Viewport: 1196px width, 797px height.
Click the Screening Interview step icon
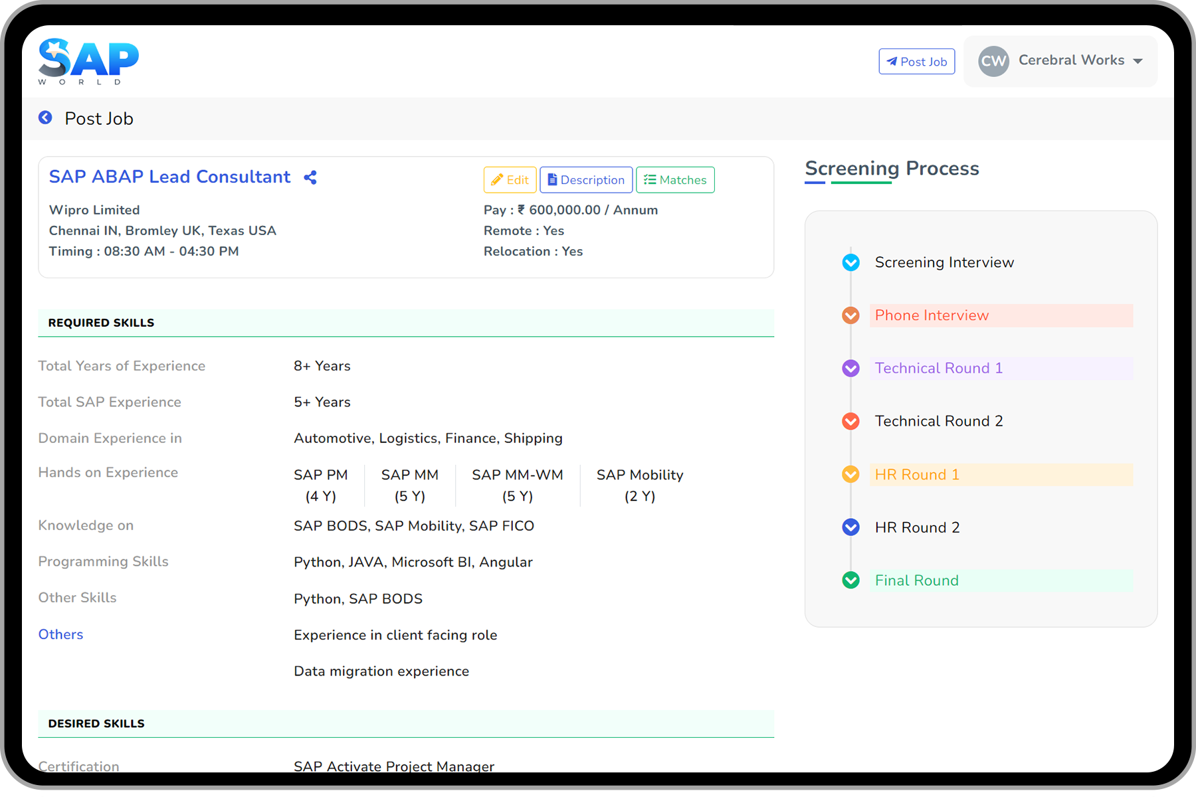(x=850, y=262)
